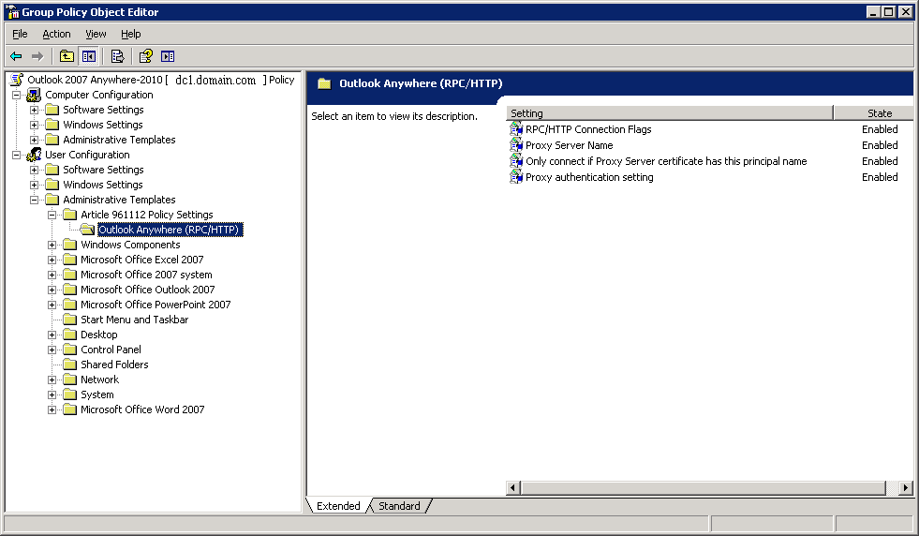The image size is (919, 536).
Task: Click the Windows Components folder icon
Action: point(69,245)
